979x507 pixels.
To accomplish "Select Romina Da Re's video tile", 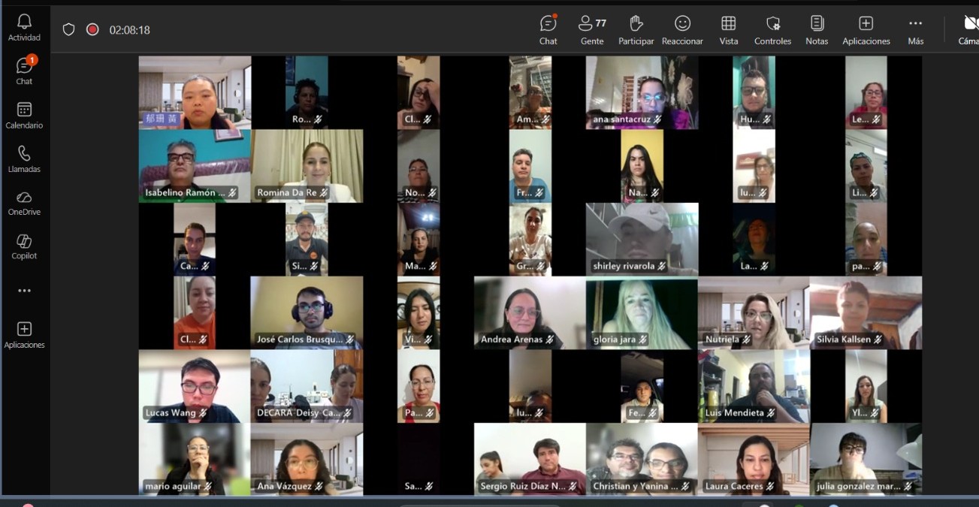I will click(307, 165).
